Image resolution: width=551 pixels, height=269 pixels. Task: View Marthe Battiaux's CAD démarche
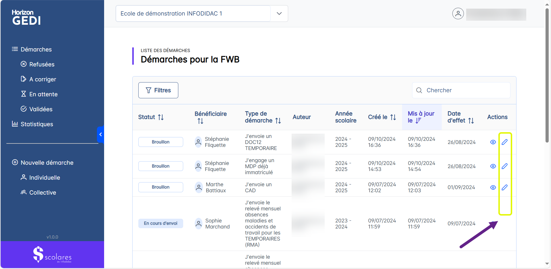(x=493, y=187)
